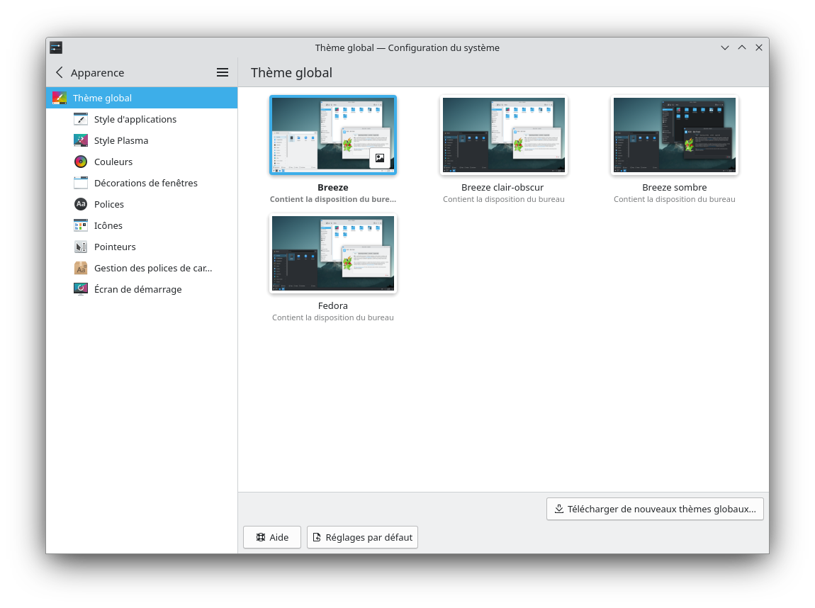Select the Breeze clair-obscur theme thumbnail
The image size is (815, 608).
click(504, 135)
